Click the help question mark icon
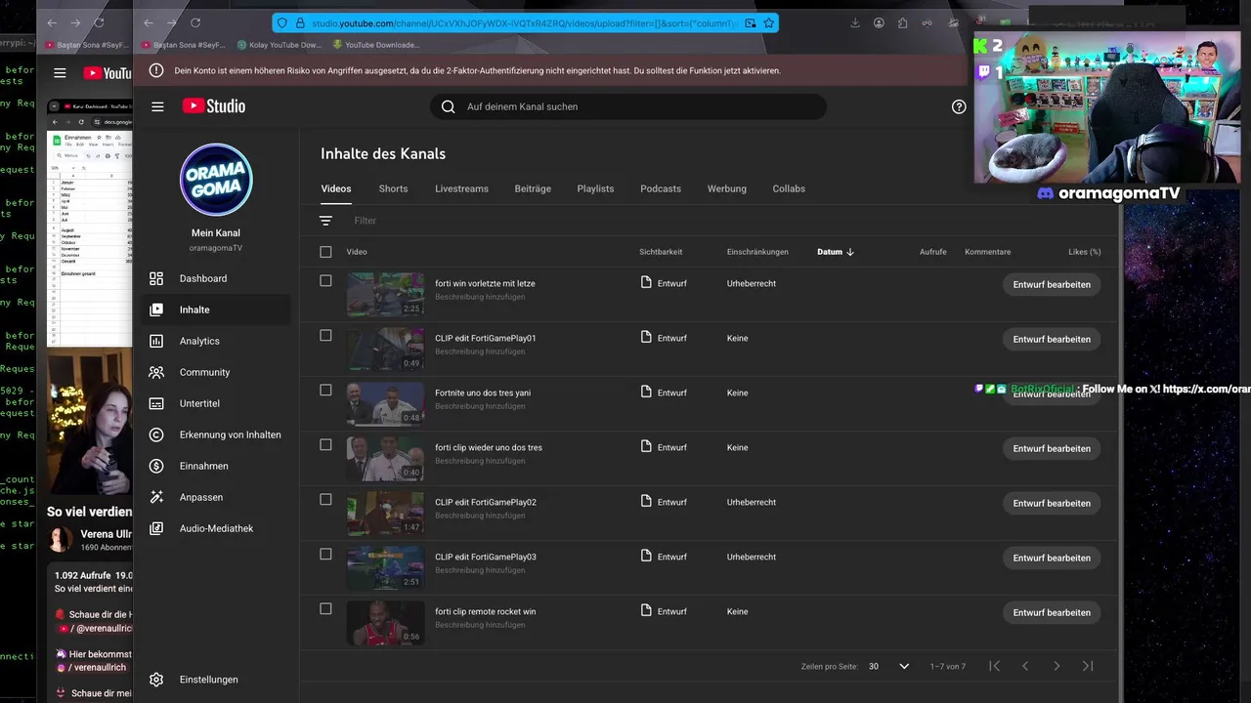The image size is (1251, 703). 959,106
